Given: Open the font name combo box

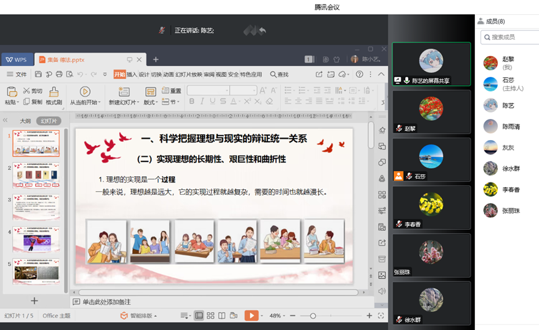Looking at the screenshot, I should tap(208, 91).
